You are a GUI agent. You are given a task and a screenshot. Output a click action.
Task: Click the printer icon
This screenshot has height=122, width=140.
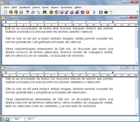pos(21,12)
